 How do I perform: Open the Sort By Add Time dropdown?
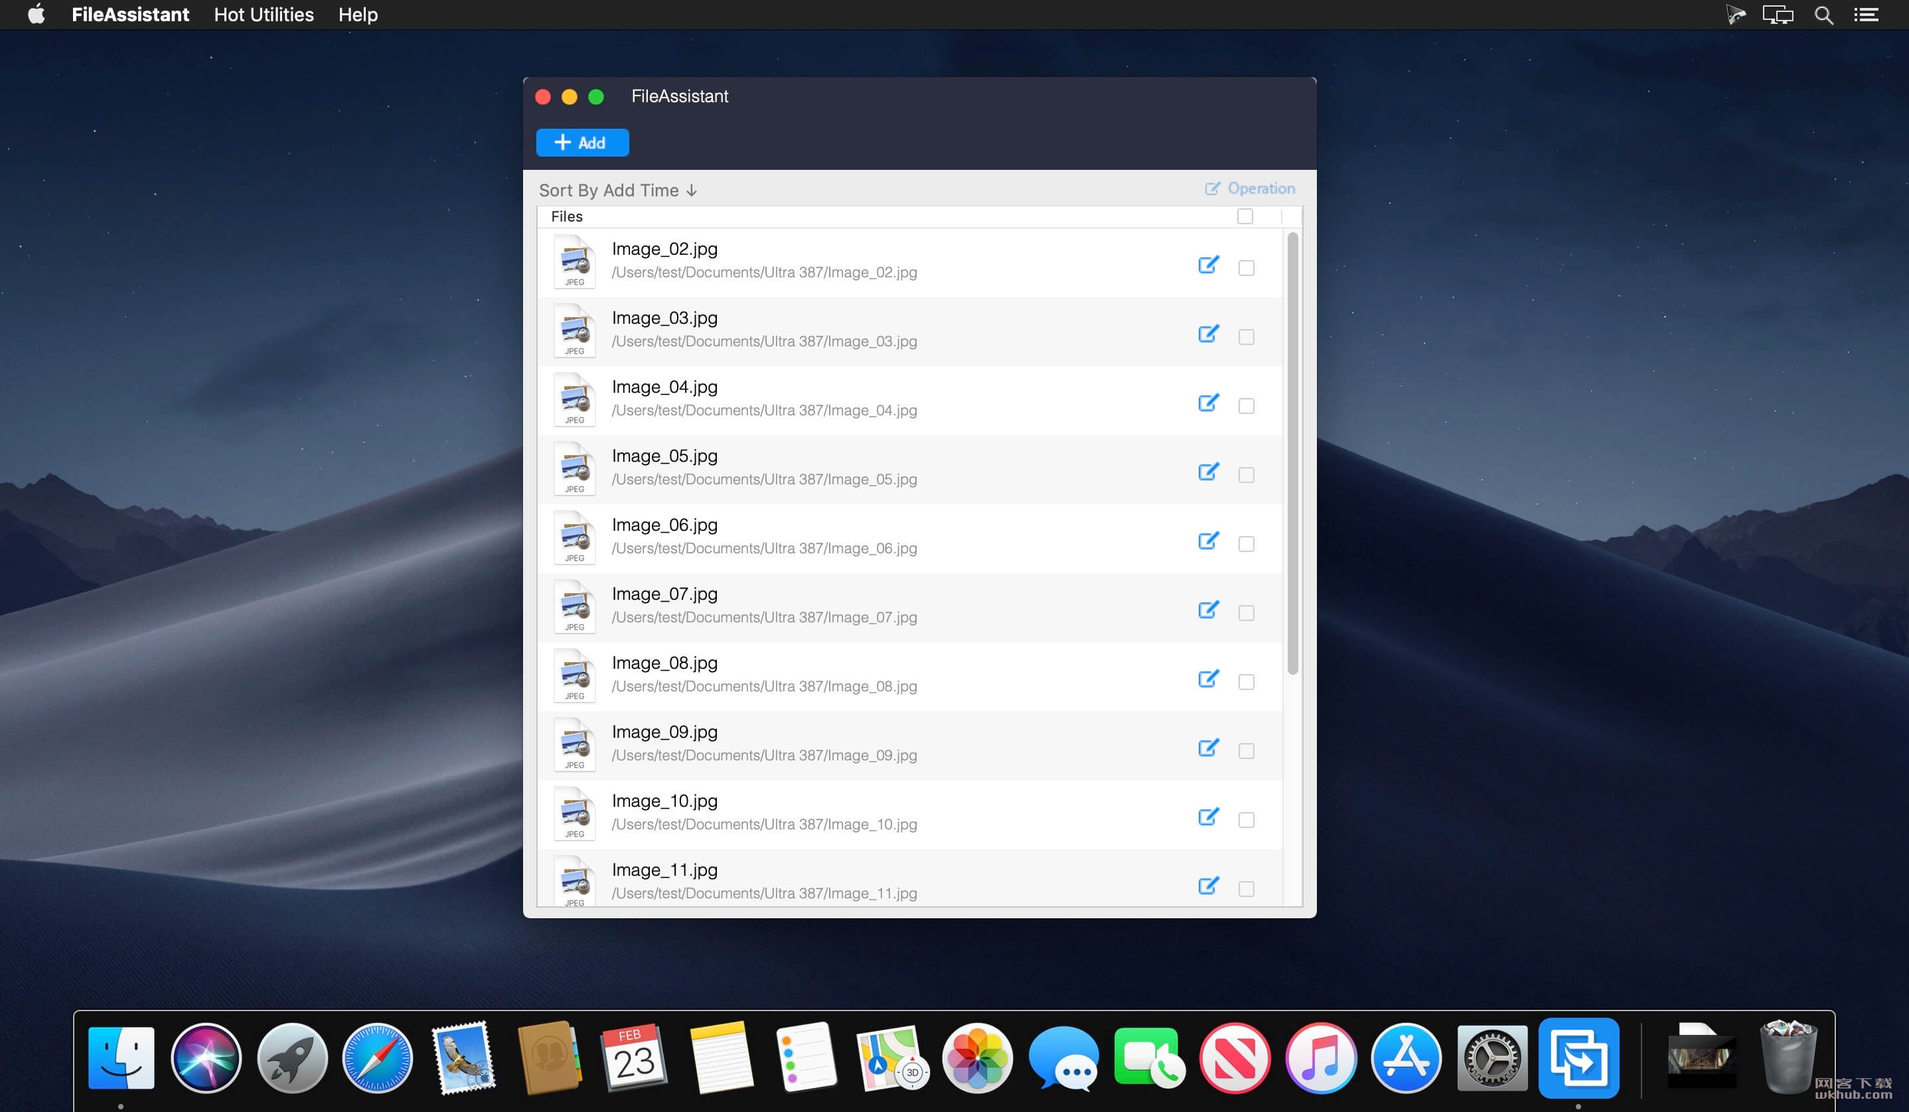tap(617, 191)
